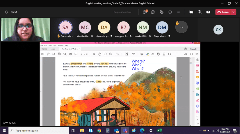Click the Share content tray icon

[208, 12]
